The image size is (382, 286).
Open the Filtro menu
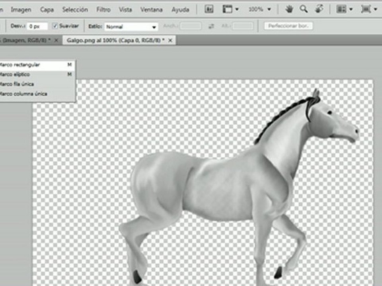coord(103,10)
